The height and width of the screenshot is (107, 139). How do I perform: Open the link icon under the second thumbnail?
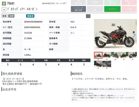tap(107, 60)
